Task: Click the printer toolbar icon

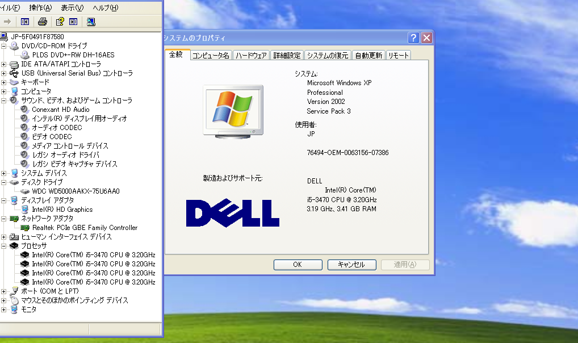Action: coord(43,22)
